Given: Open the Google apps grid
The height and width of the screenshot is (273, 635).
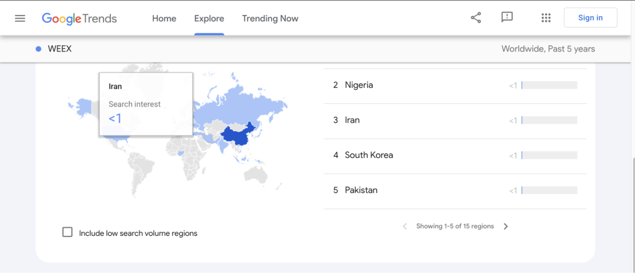Looking at the screenshot, I should pos(546,18).
